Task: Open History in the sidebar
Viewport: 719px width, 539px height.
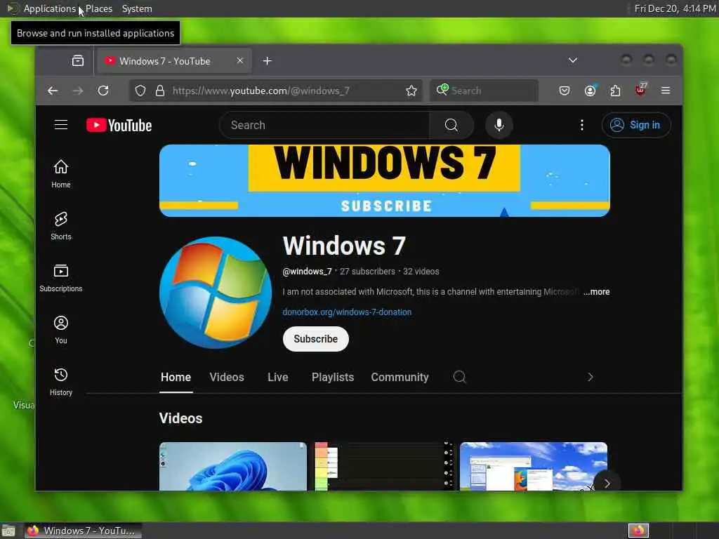Action: point(61,382)
